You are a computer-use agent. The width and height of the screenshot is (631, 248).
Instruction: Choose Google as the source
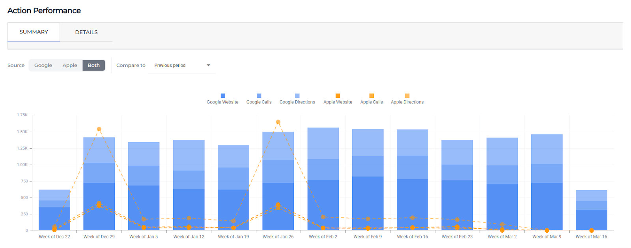click(x=43, y=65)
